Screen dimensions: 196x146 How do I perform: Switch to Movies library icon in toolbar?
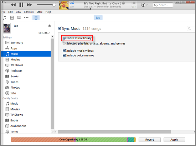pyautogui.click(x=12, y=17)
